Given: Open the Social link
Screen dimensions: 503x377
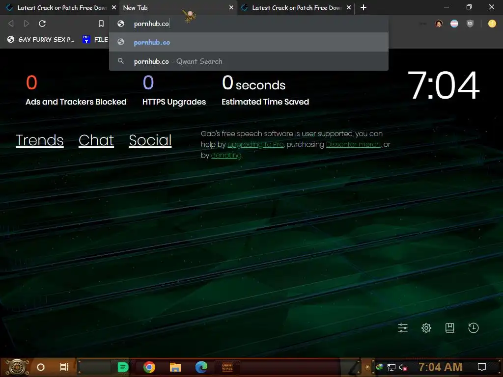Looking at the screenshot, I should [x=150, y=140].
